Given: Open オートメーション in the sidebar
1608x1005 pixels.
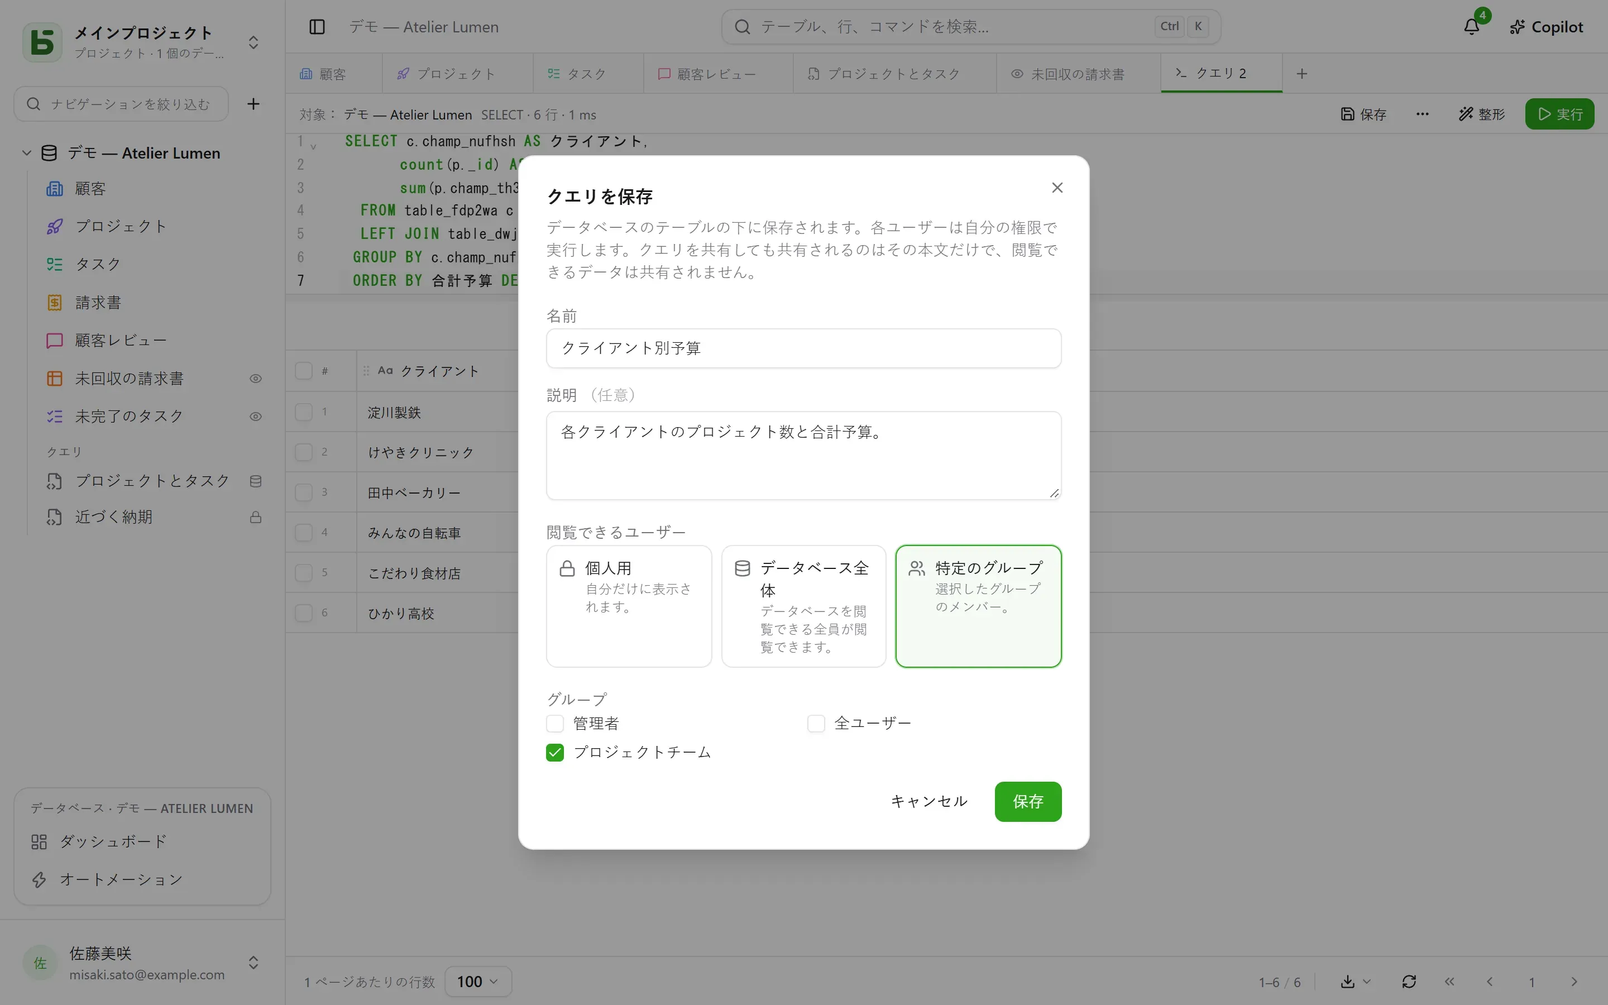Looking at the screenshot, I should tap(142, 879).
